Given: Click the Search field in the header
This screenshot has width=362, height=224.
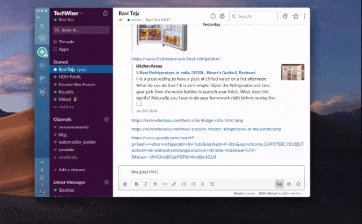Looking at the screenshot, I should point(254,16).
